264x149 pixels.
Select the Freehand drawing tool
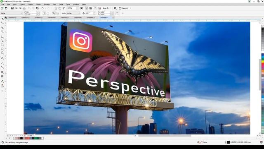2,37
